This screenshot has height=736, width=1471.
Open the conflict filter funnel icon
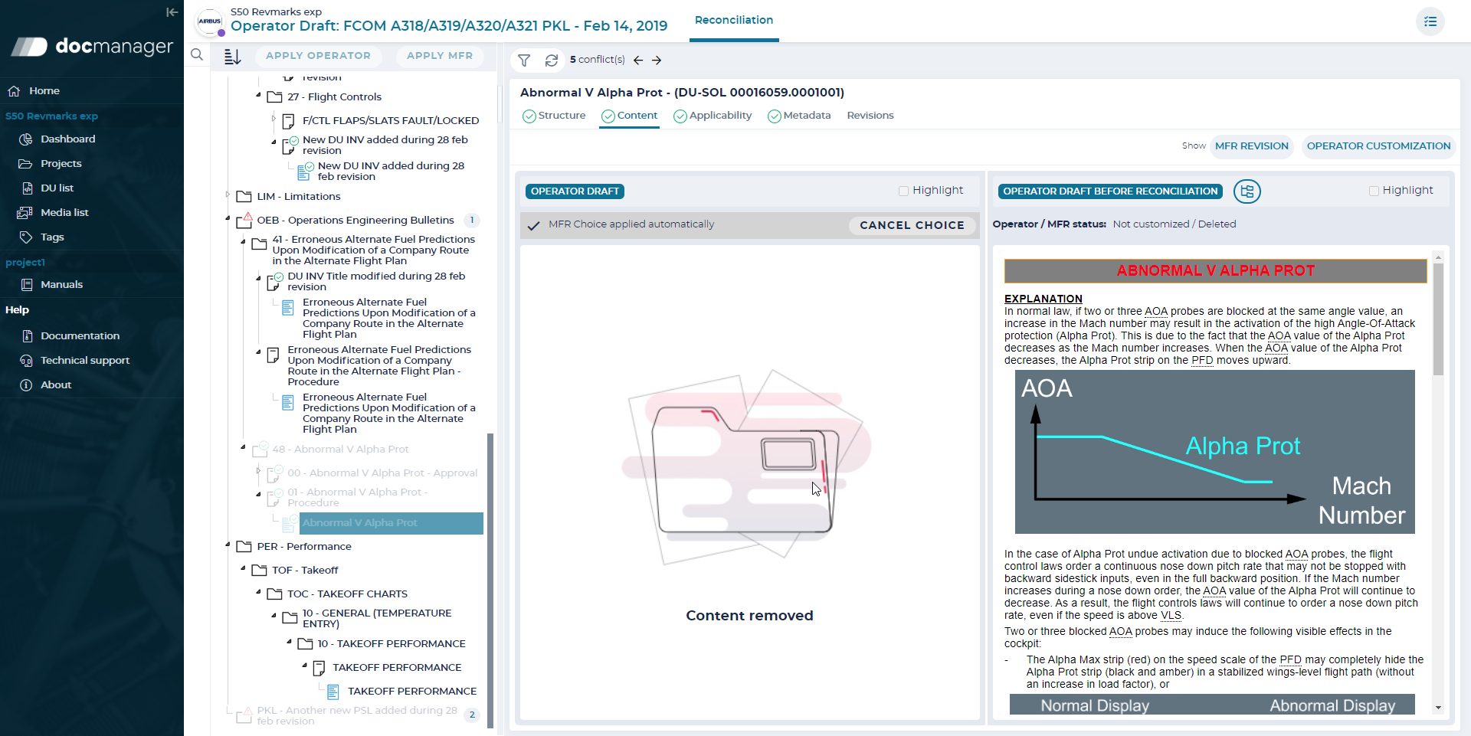coord(524,60)
